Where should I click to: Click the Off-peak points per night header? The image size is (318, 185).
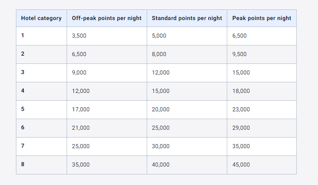[107, 18]
